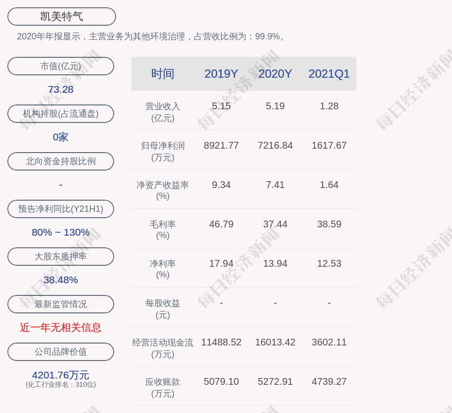Screen dimensions: 452x413
Task: Click net profit value 8921.77
Action: [222, 145]
